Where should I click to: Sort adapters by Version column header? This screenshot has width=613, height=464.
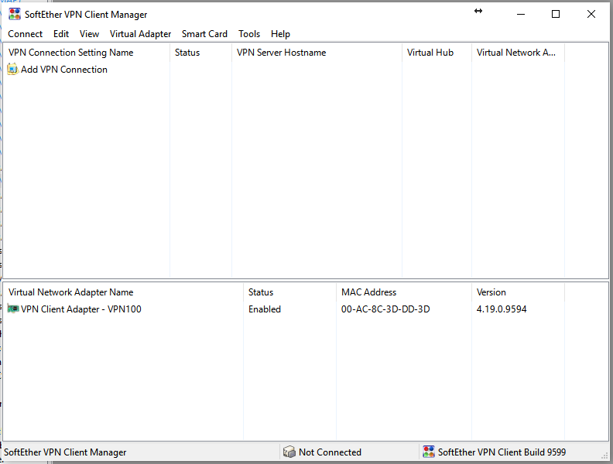tap(518, 292)
